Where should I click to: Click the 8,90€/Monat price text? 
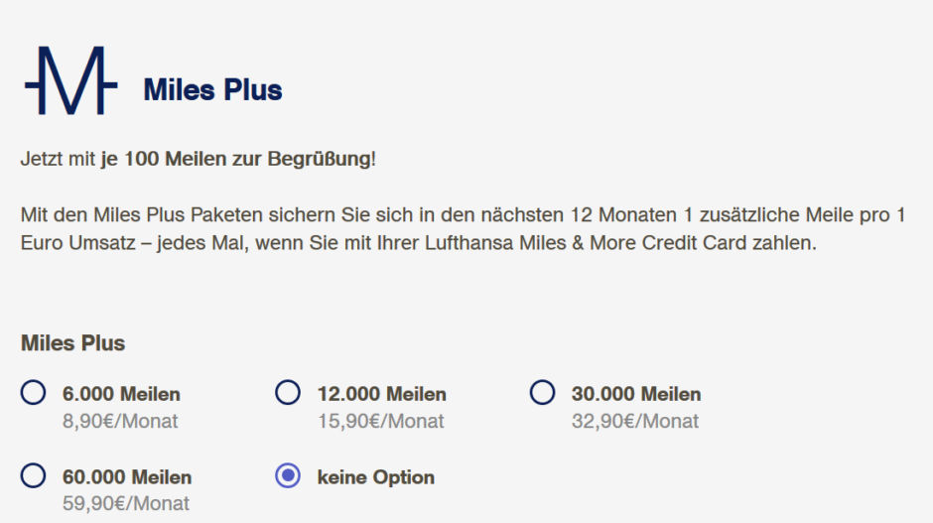click(x=120, y=421)
